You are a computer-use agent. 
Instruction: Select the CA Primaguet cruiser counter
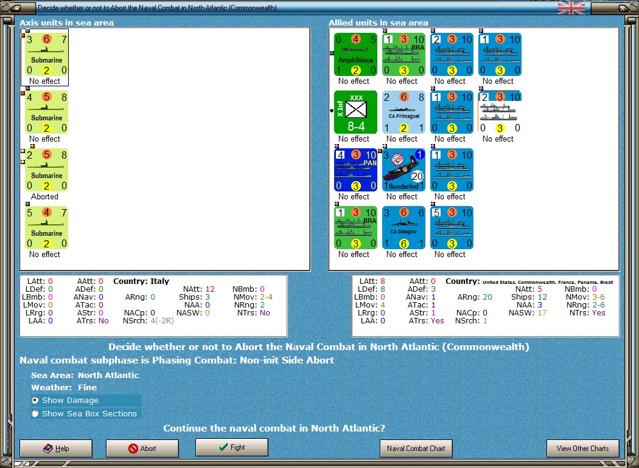[404, 112]
